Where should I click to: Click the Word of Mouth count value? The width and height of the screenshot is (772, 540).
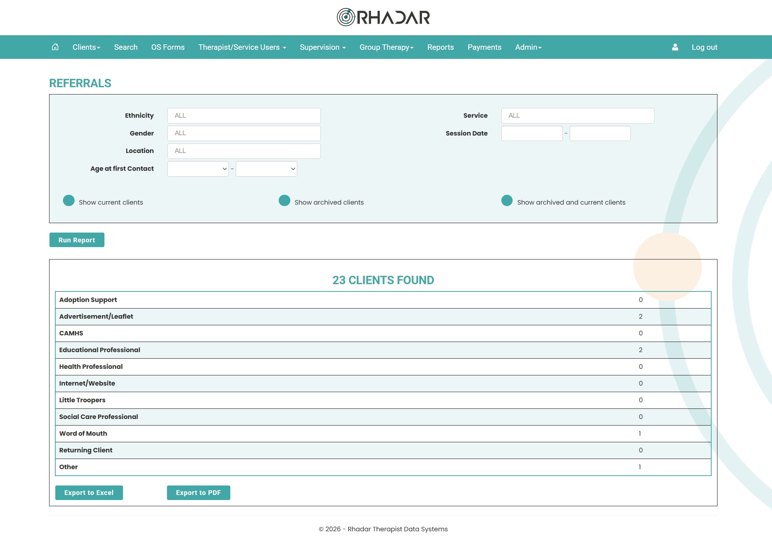pos(640,434)
